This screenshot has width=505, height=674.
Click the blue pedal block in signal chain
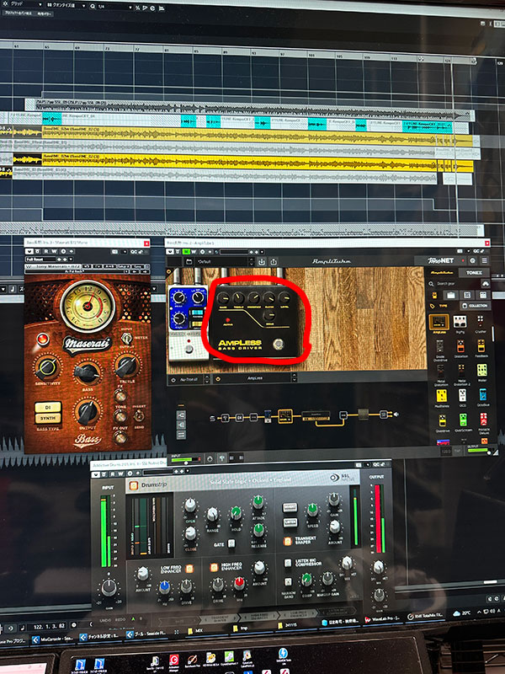(267, 415)
